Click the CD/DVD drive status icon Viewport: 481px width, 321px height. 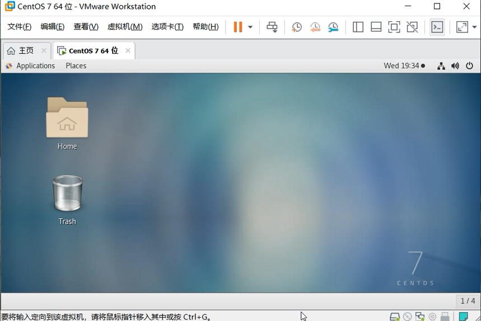point(408,317)
